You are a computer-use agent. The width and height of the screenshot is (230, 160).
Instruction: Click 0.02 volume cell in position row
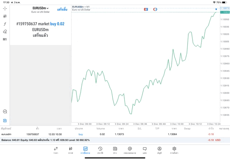tap(102, 134)
